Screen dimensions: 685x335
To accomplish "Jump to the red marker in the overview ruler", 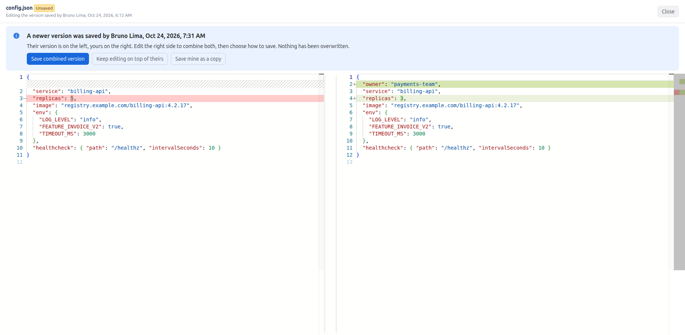I will point(676,92).
